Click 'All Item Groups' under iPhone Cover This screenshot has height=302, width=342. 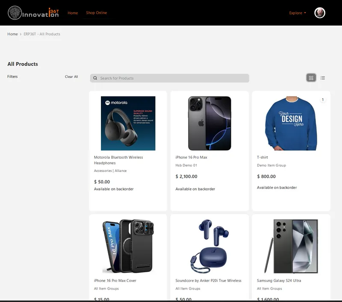(106, 289)
